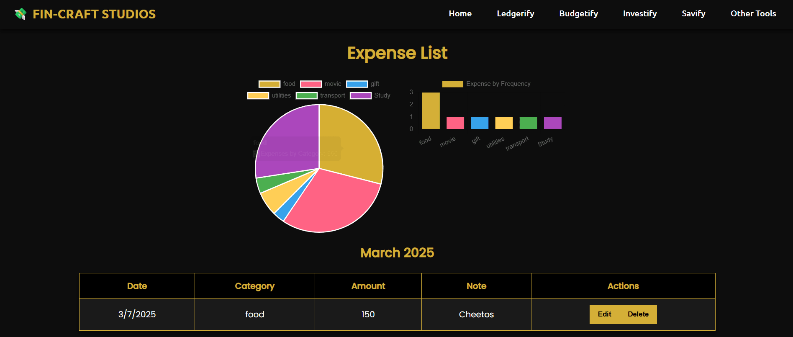
Task: Click the Actions column header
Action: click(x=623, y=286)
